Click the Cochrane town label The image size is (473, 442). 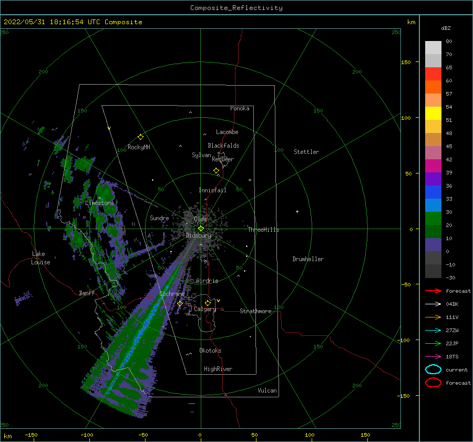[x=172, y=294]
